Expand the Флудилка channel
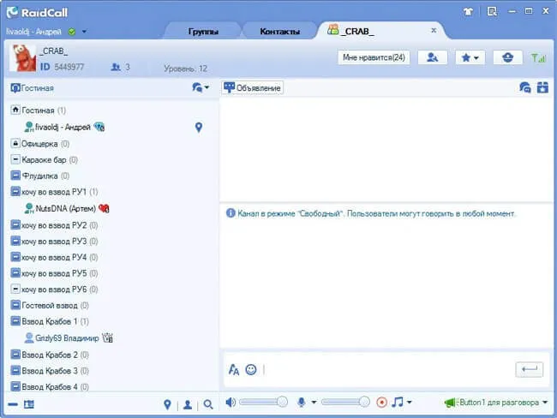The height and width of the screenshot is (418, 557). [15, 176]
